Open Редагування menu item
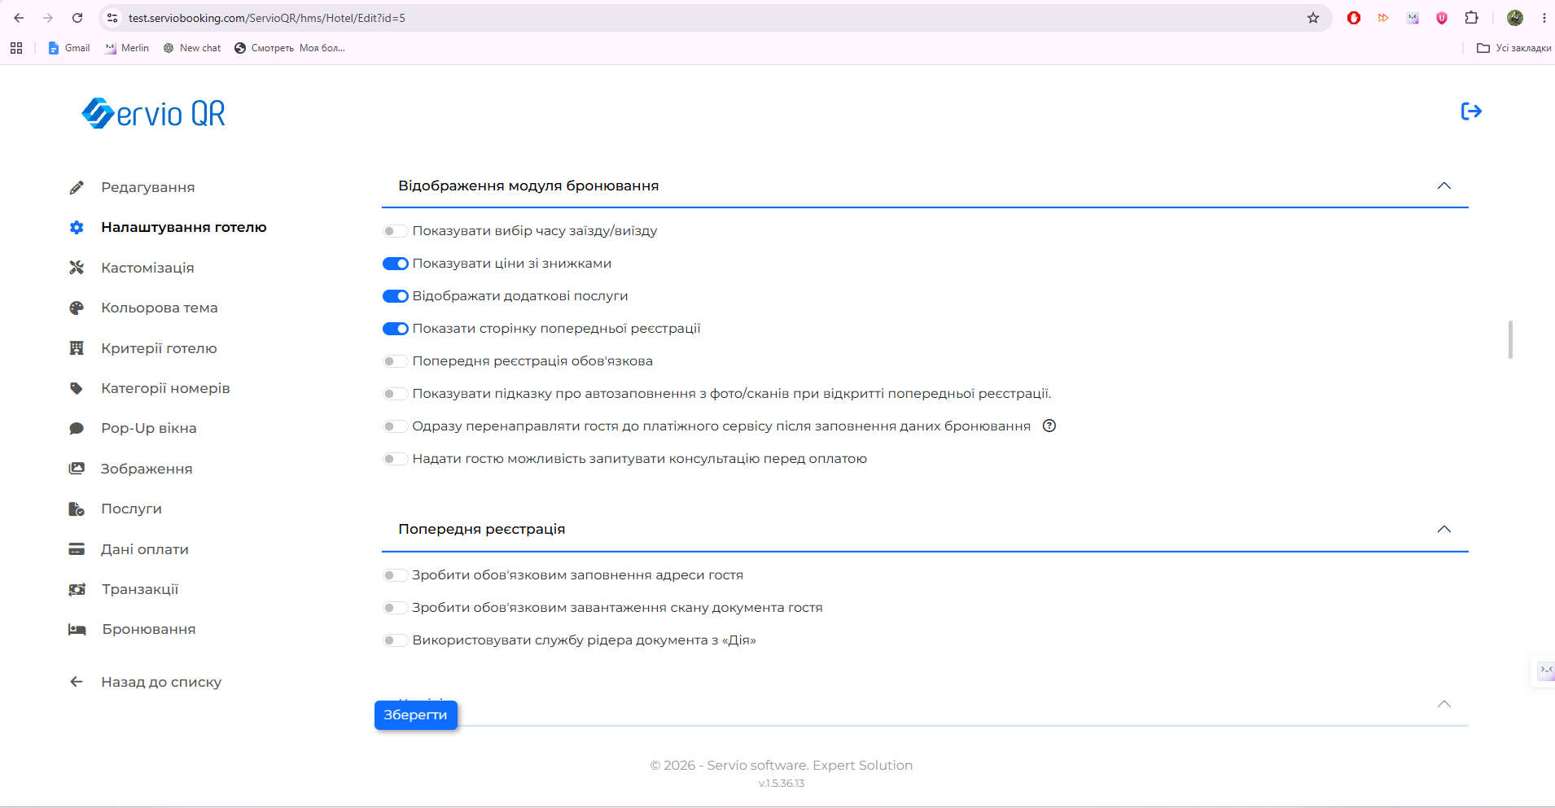This screenshot has width=1555, height=808. tap(147, 188)
